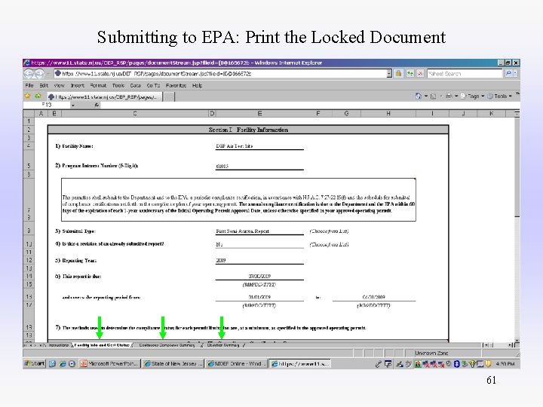Click the First Semi Annual Report cell
The width and height of the screenshot is (543, 407).
(259, 231)
